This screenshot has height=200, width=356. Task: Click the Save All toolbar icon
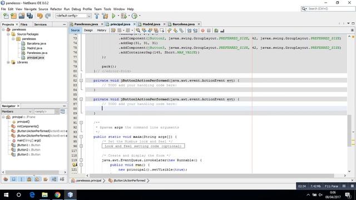[29, 16]
